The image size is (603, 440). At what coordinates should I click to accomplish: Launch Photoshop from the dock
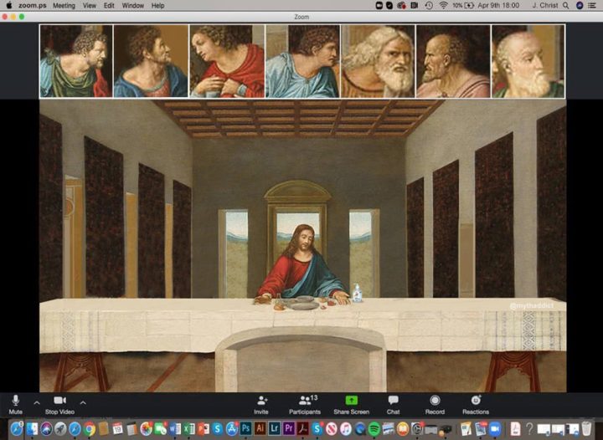(x=245, y=428)
